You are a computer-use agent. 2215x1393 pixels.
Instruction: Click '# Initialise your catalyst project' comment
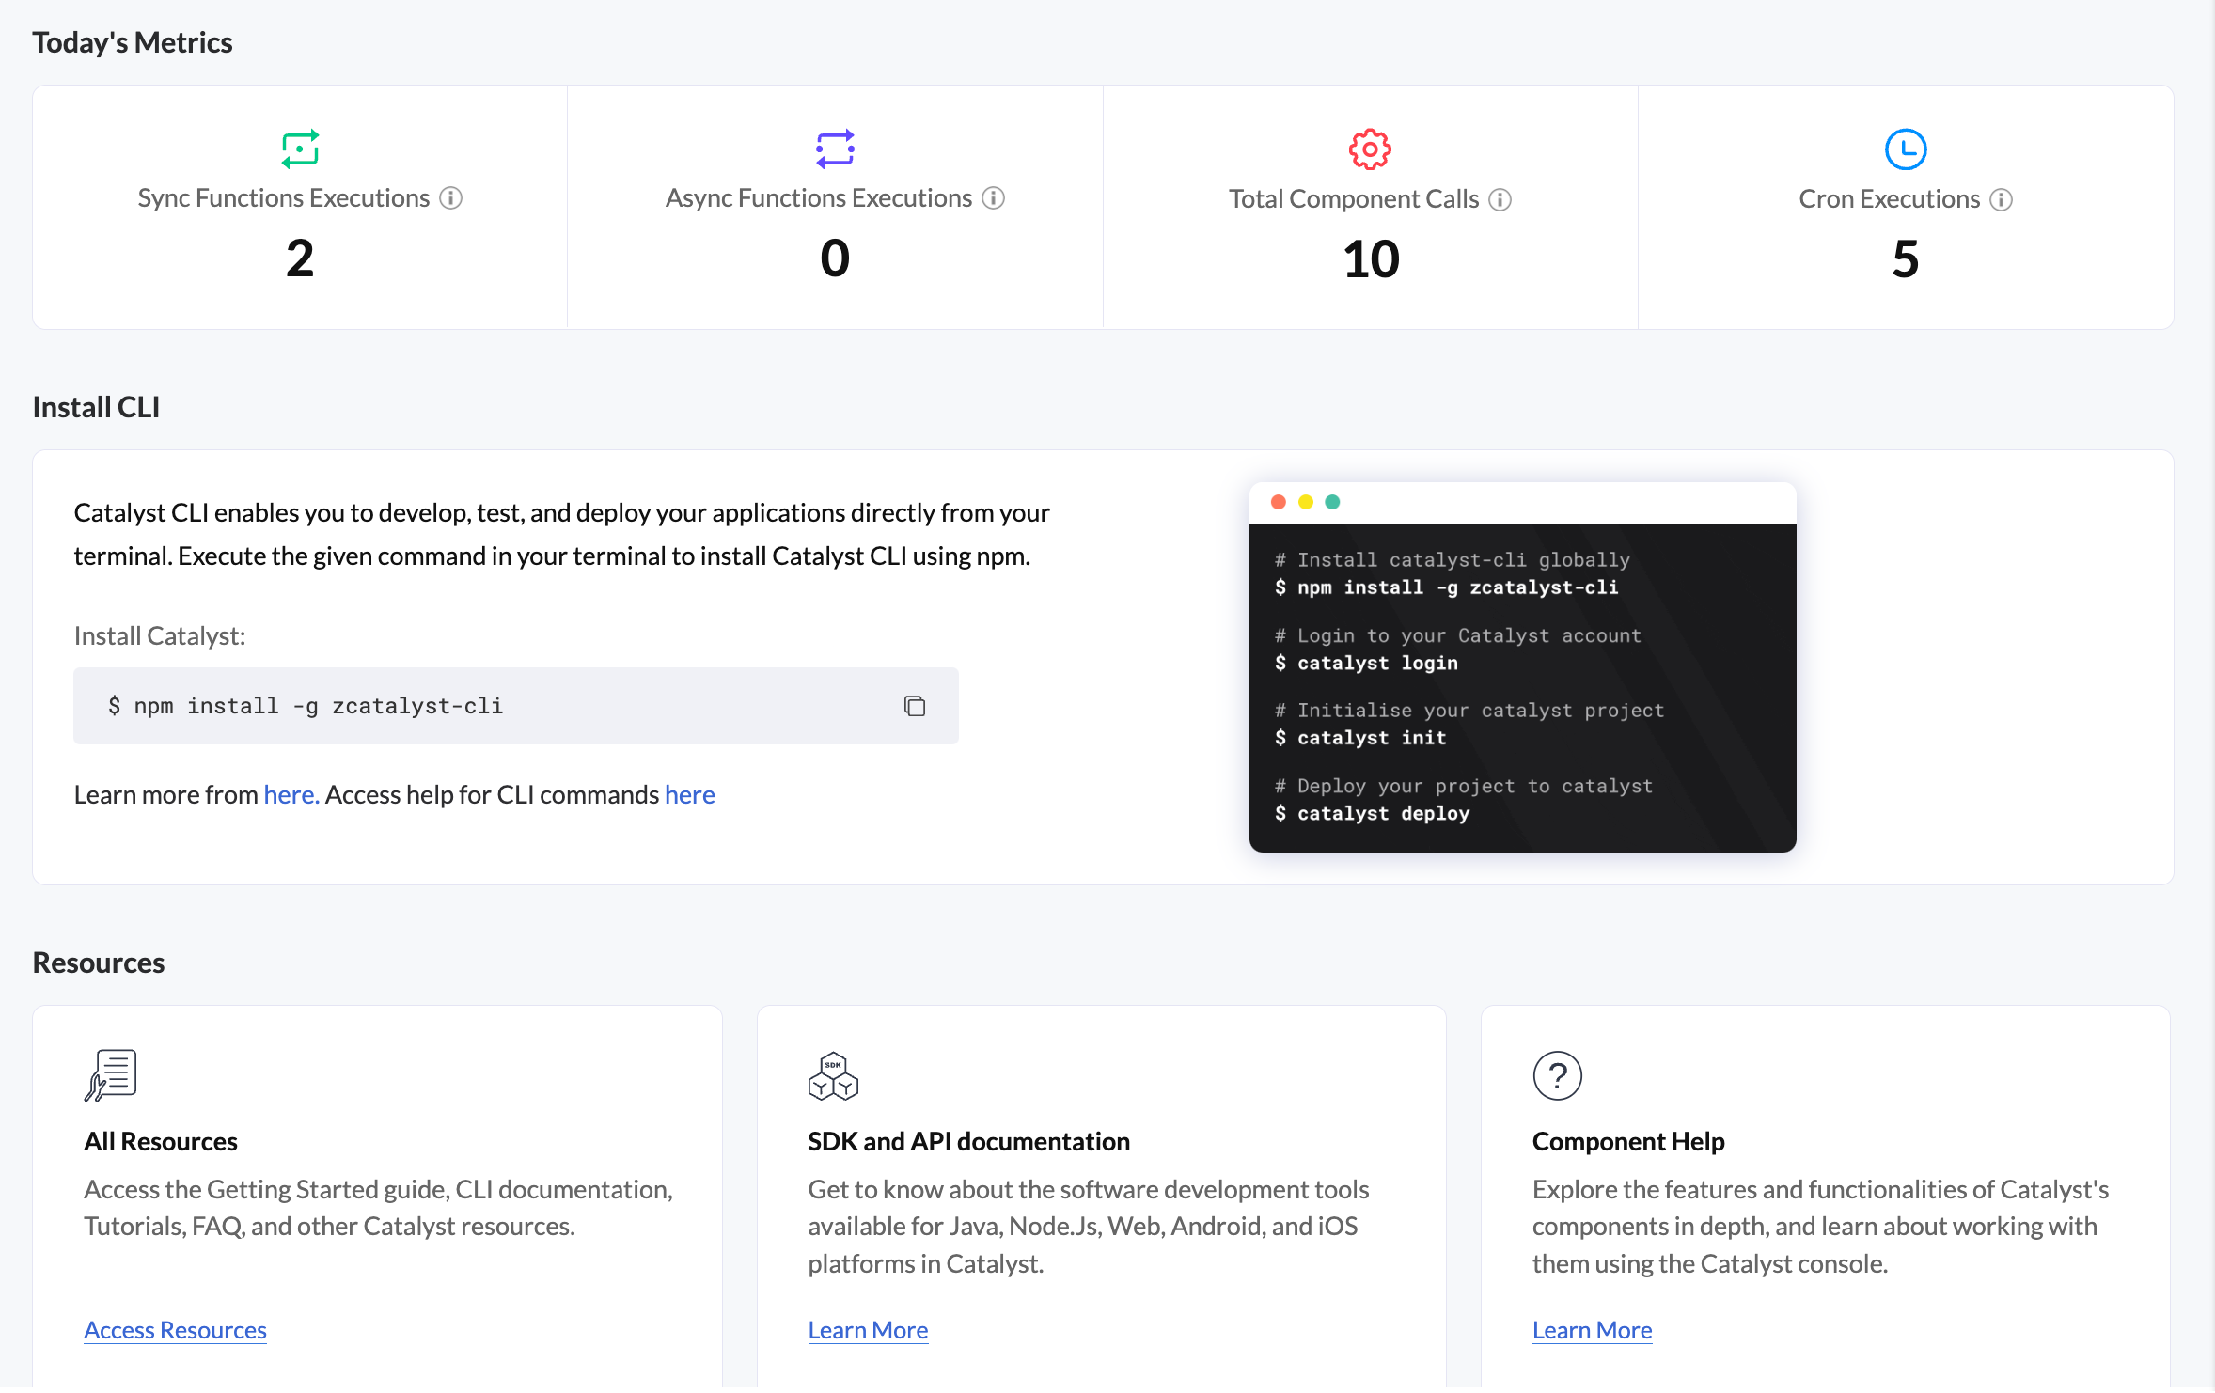(1469, 711)
